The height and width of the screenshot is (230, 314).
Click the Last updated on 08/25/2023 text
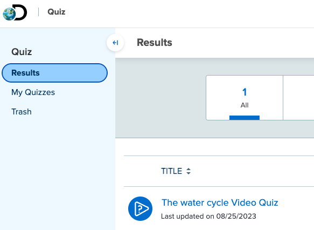[208, 216]
